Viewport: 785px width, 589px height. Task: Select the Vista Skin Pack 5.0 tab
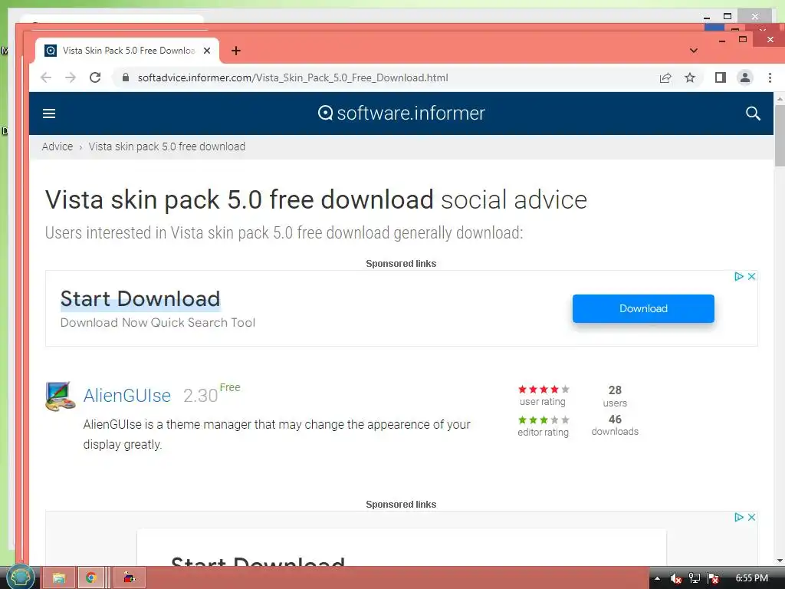click(128, 51)
